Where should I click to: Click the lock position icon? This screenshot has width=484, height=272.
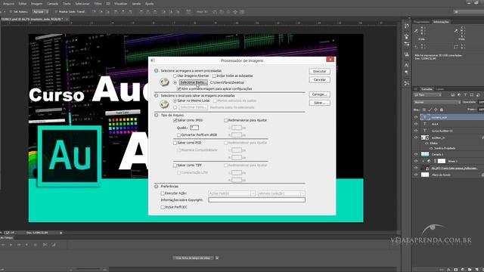tap(436, 110)
